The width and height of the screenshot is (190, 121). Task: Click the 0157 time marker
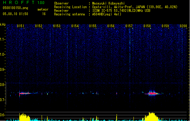tap(129, 26)
